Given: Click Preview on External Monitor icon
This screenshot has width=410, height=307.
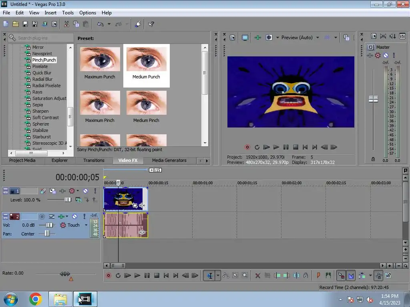Looking at the screenshot, I should [245, 38].
